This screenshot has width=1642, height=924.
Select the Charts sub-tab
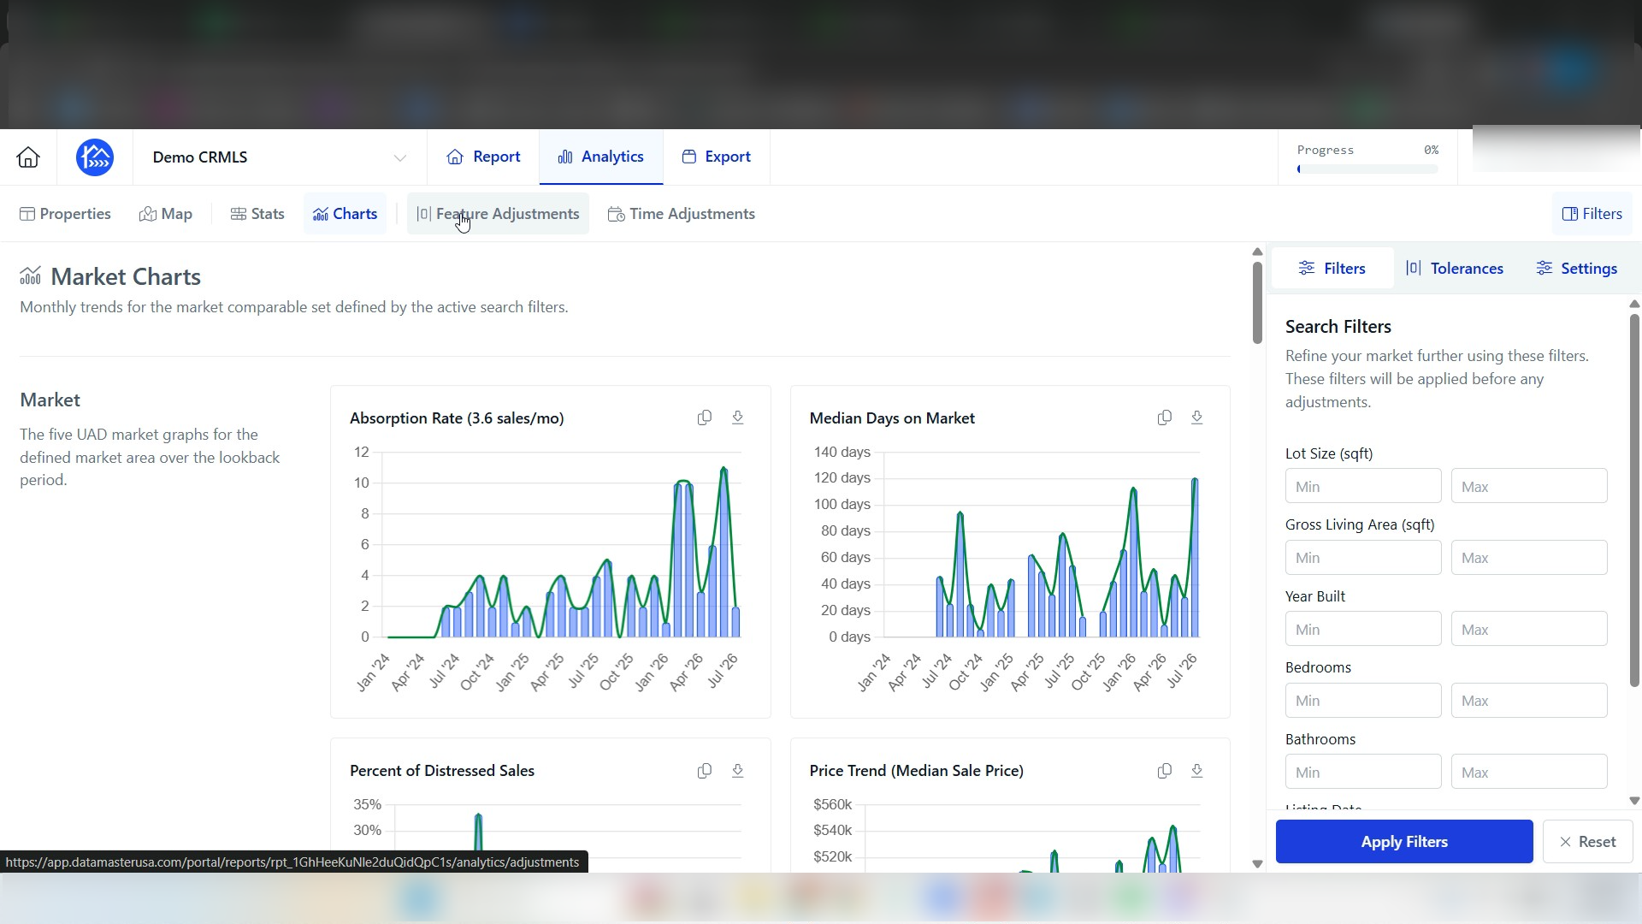click(x=345, y=214)
